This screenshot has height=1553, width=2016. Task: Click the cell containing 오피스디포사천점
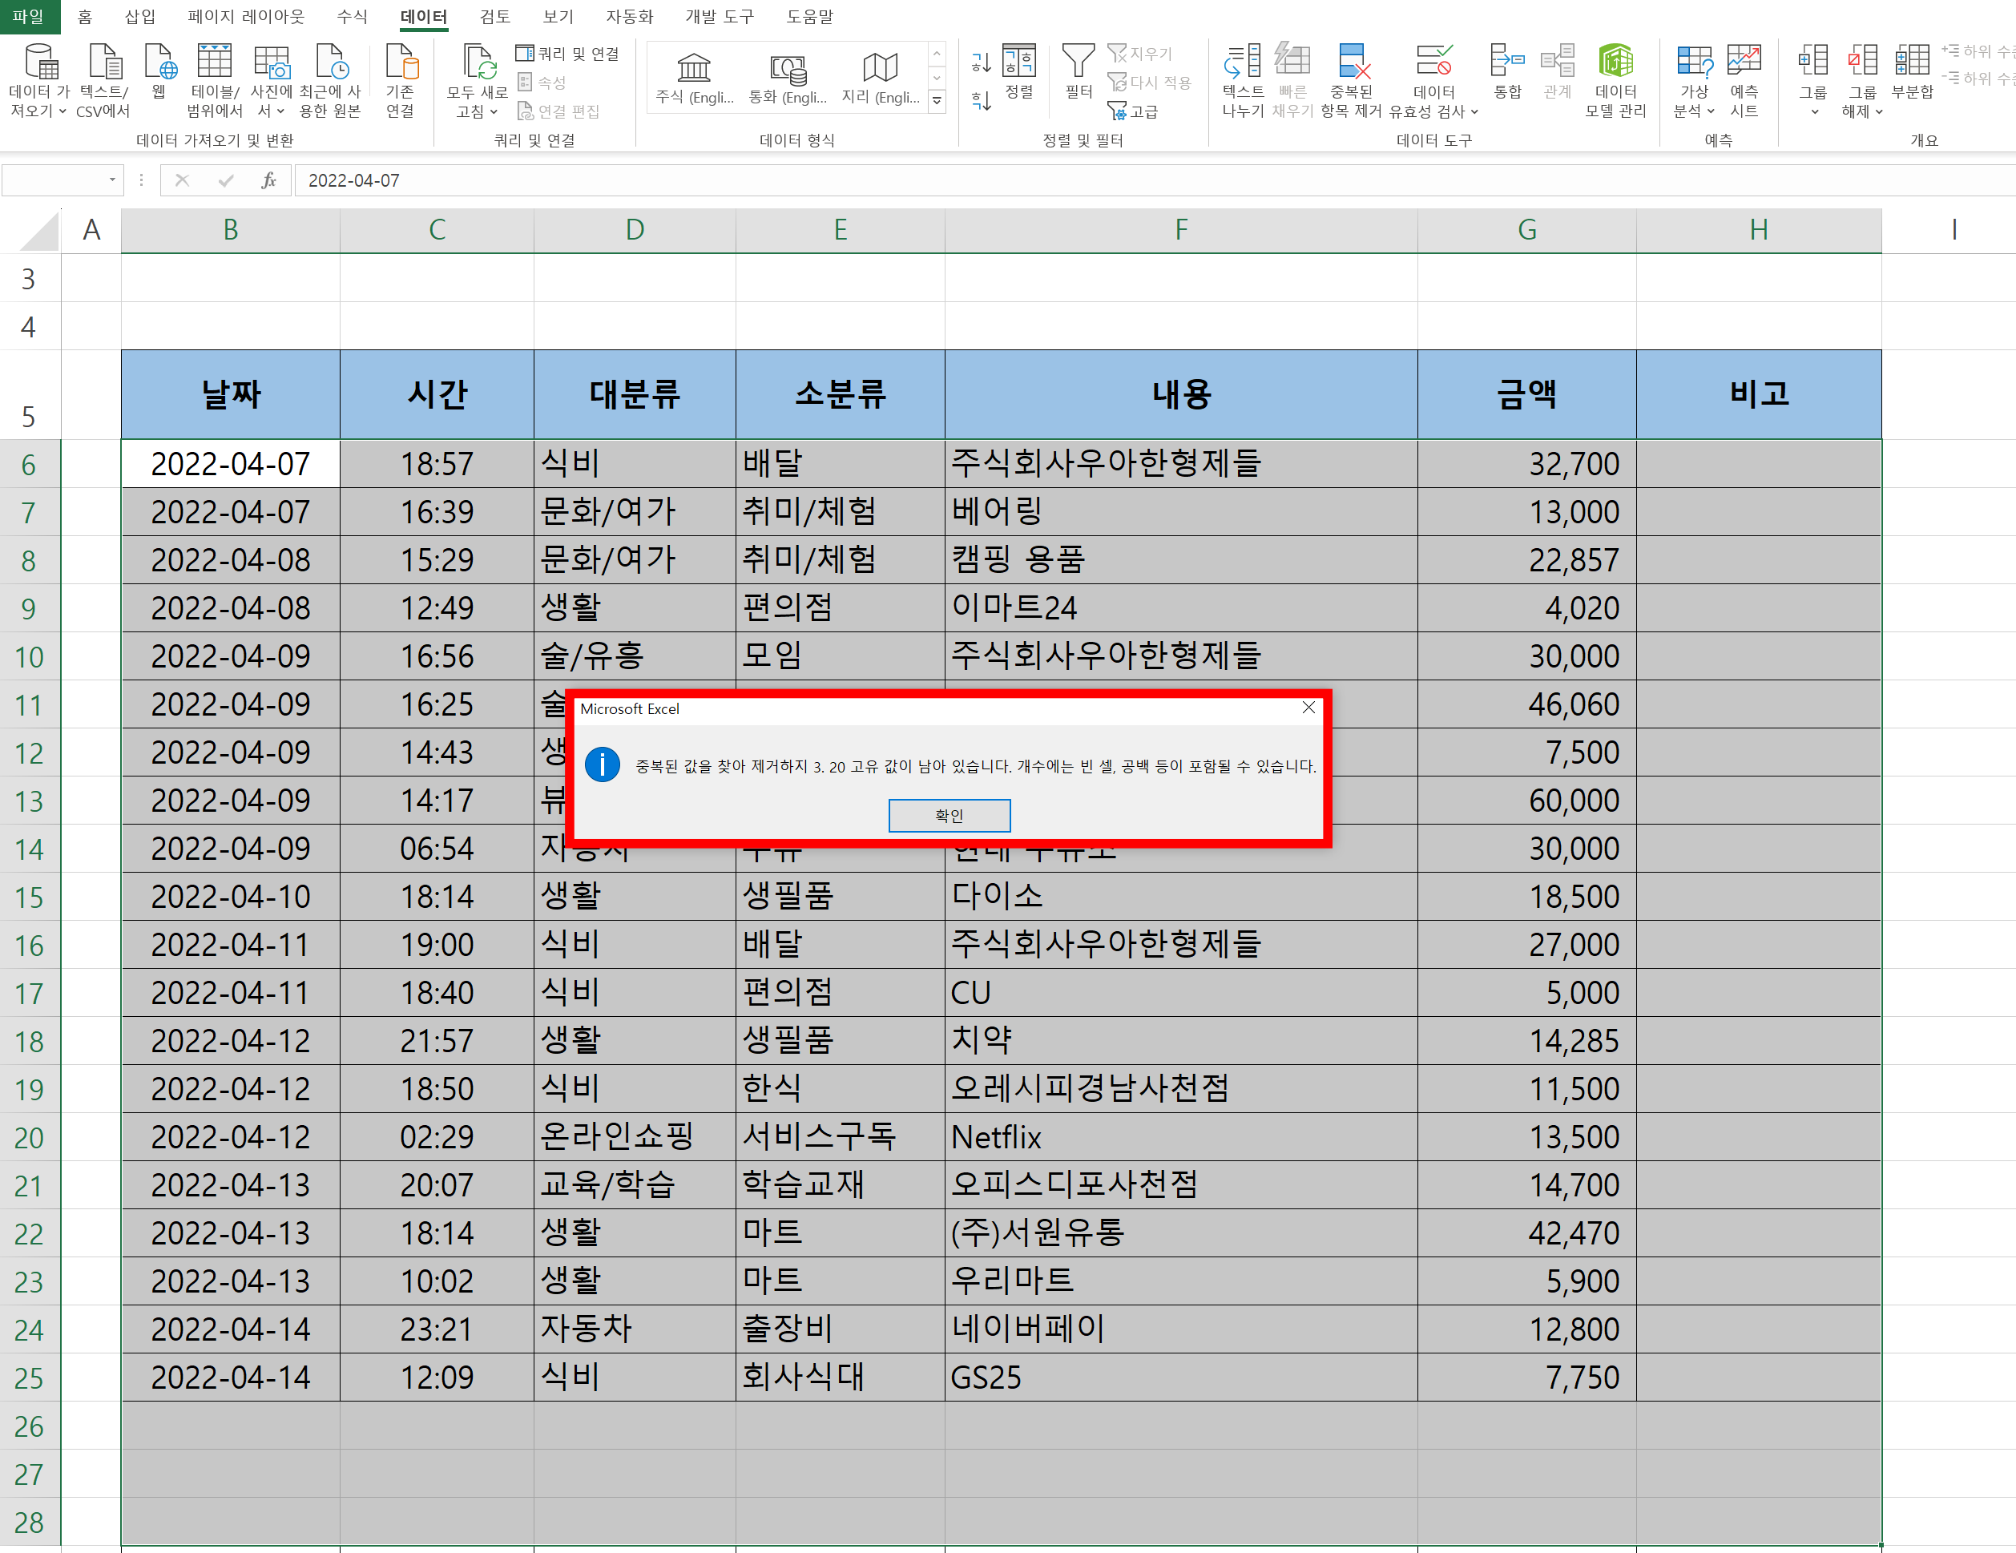point(1180,1184)
